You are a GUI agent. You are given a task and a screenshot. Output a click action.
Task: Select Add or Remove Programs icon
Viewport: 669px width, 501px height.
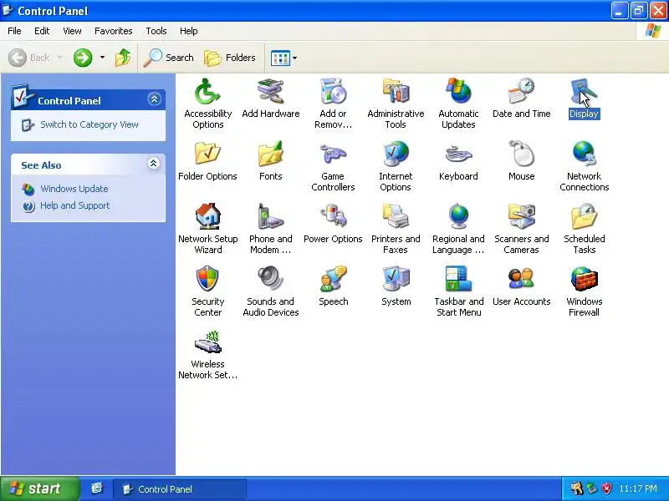pos(333,91)
